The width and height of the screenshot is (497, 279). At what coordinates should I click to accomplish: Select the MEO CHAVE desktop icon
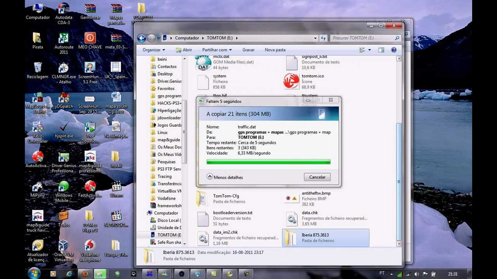pyautogui.click(x=90, y=41)
